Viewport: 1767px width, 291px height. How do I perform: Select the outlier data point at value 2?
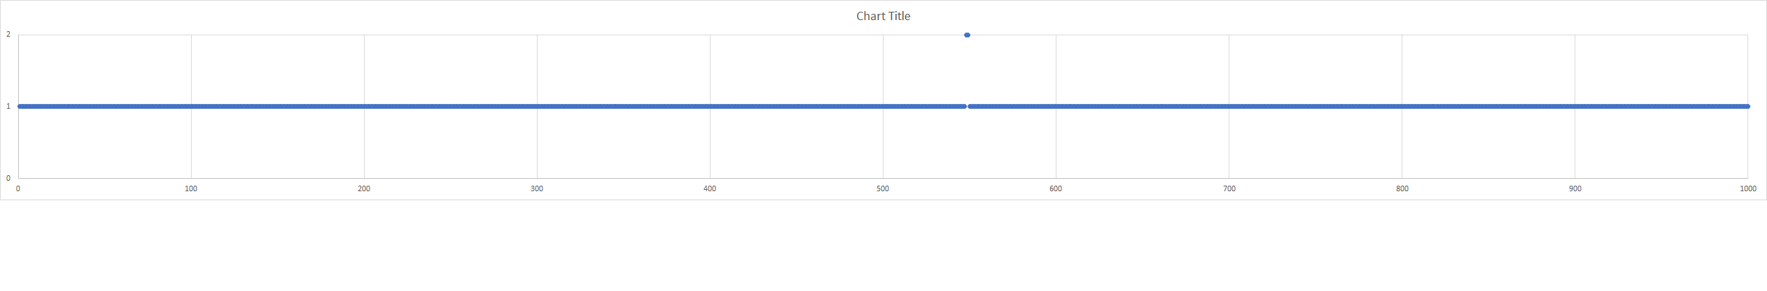click(x=967, y=35)
